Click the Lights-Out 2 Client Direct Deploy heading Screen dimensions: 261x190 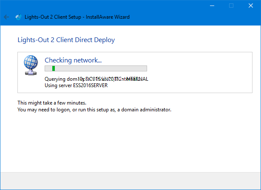pyautogui.click(x=66, y=40)
